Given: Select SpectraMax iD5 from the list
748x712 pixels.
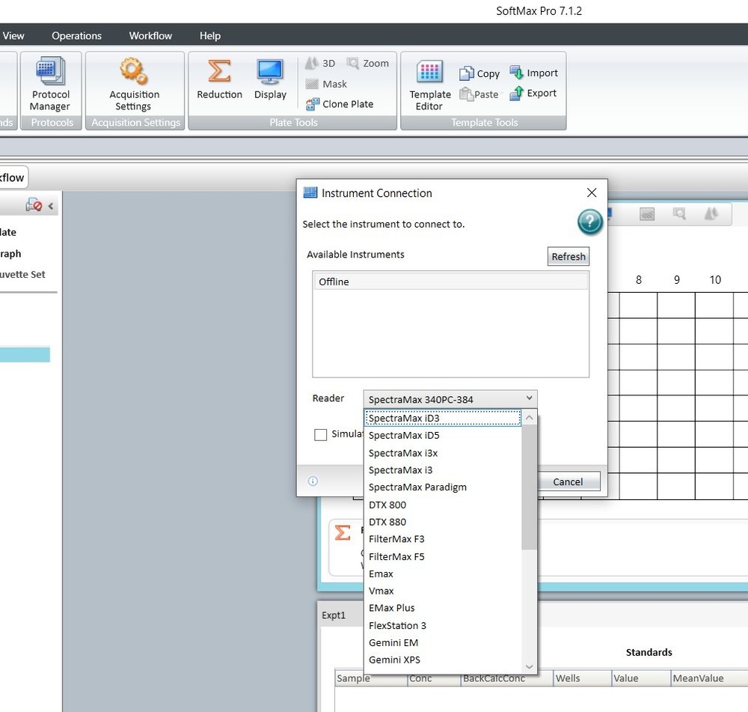Looking at the screenshot, I should (443, 435).
